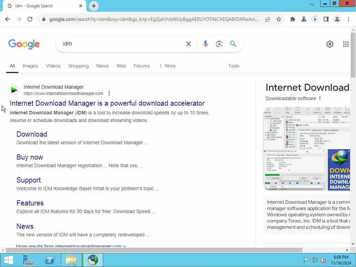The image size is (356, 267).
Task: Click the Chrome taskbar icon
Action: pyautogui.click(x=92, y=260)
